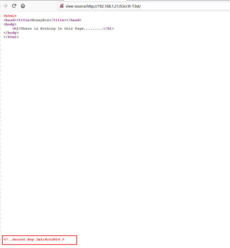Click "There is Nothing In this Page" text
The height and width of the screenshot is (248, 230).
tap(62, 28)
